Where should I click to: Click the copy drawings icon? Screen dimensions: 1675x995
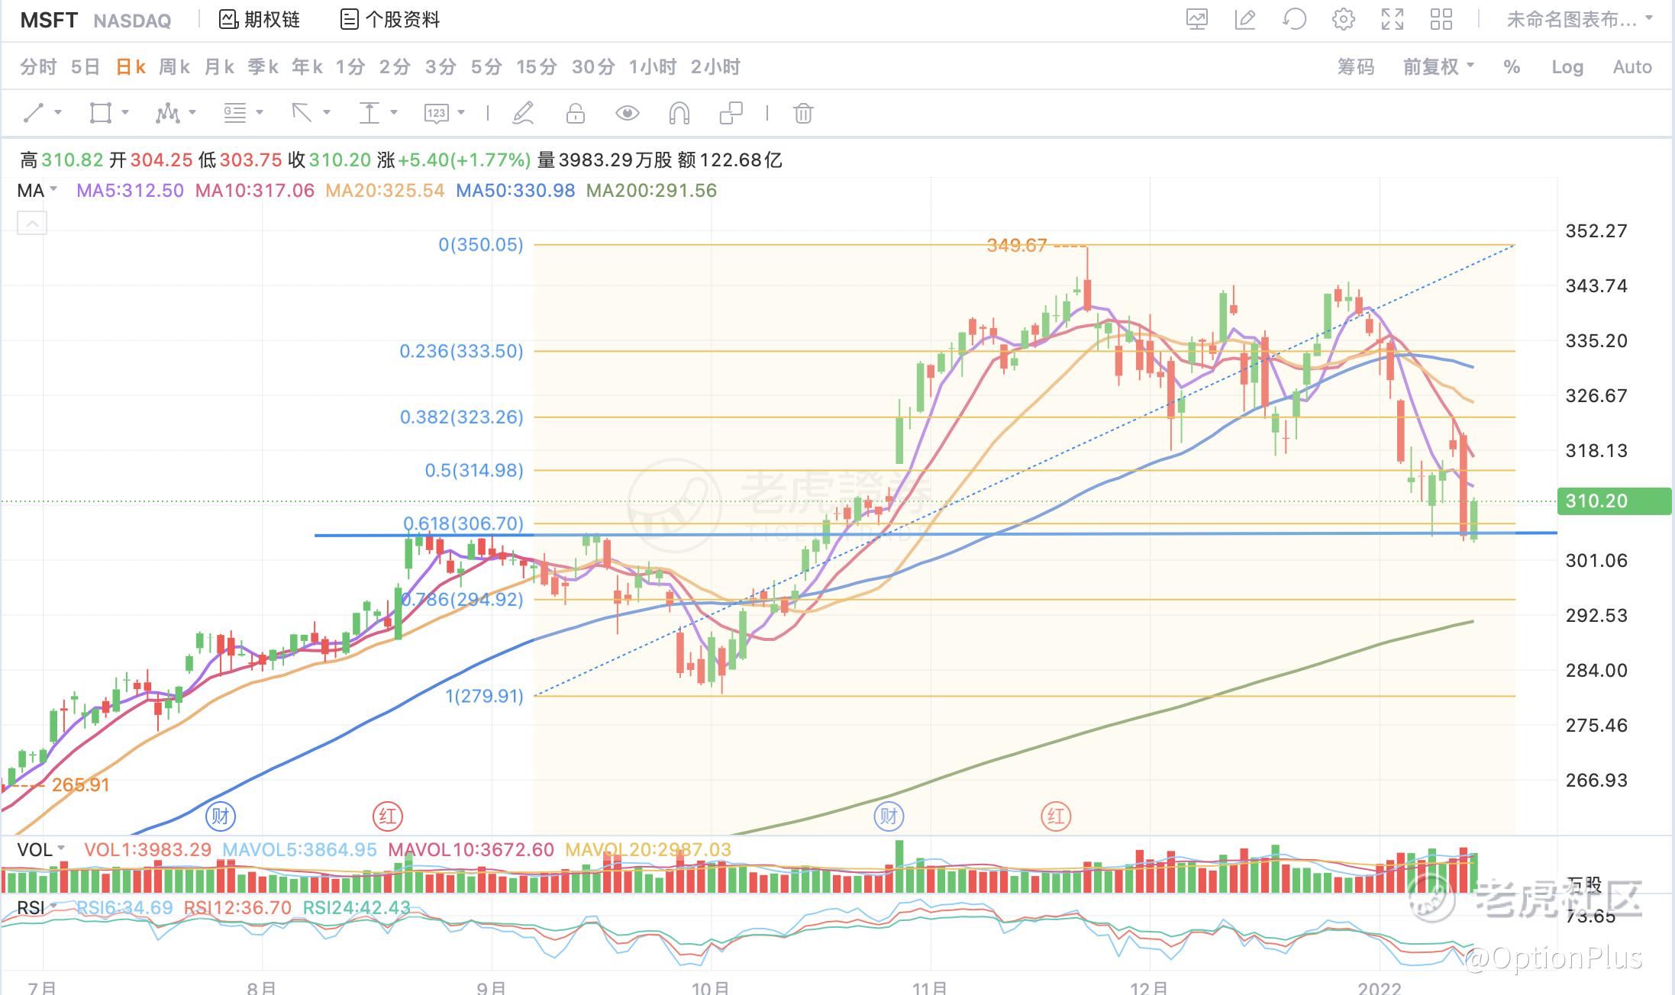[731, 114]
